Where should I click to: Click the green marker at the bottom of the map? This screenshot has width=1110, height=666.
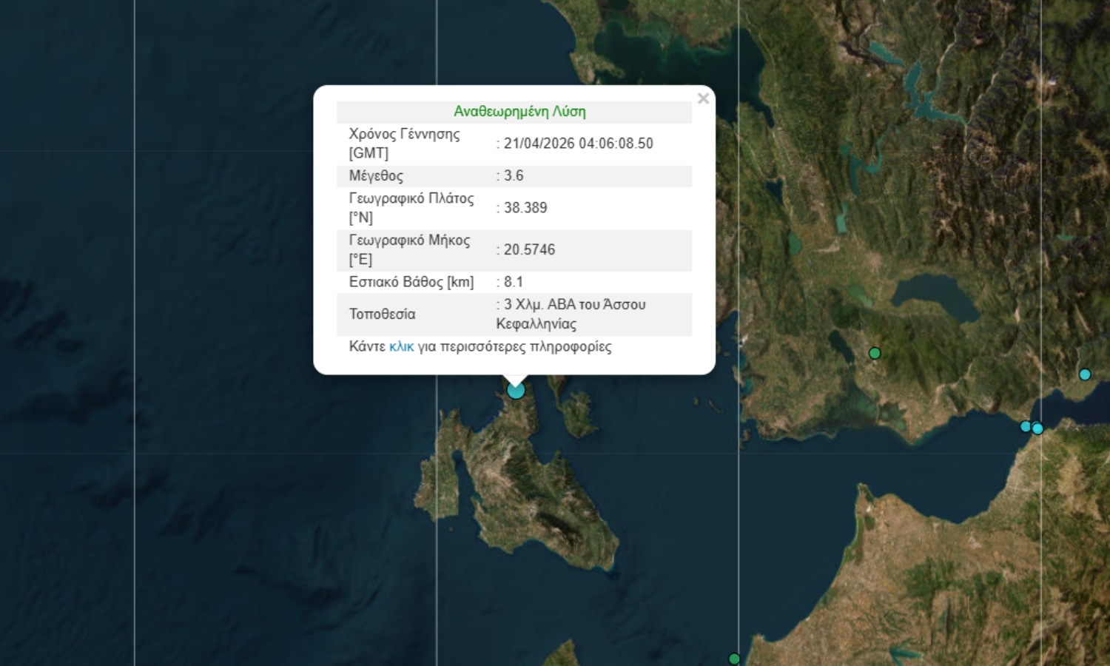(x=734, y=657)
